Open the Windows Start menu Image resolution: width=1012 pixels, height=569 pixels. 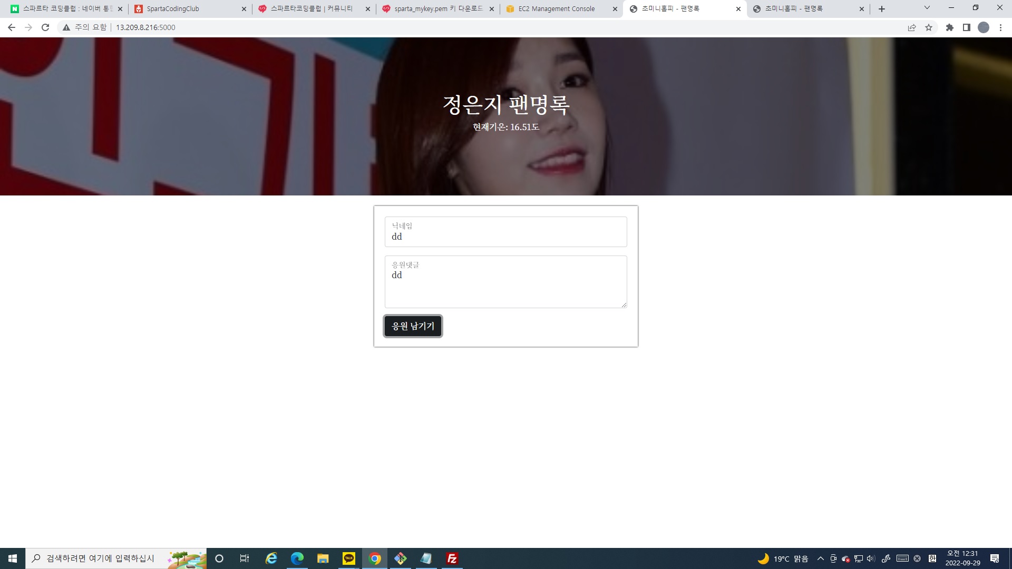click(13, 558)
